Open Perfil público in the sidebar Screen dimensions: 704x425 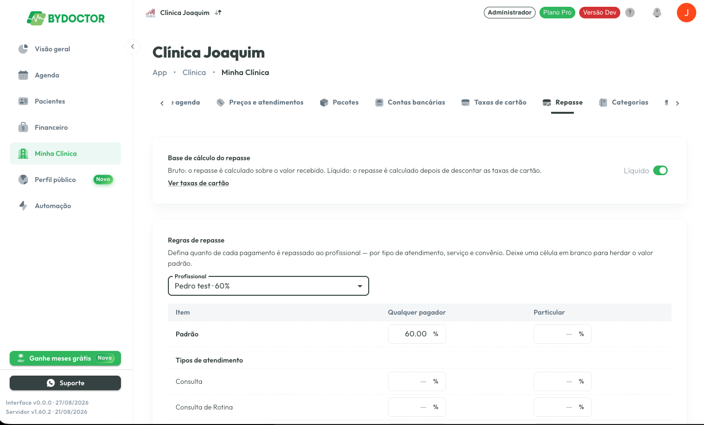point(65,180)
